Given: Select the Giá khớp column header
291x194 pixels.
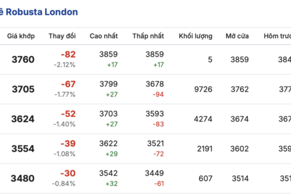Looking at the screenshot, I should tap(21, 36).
